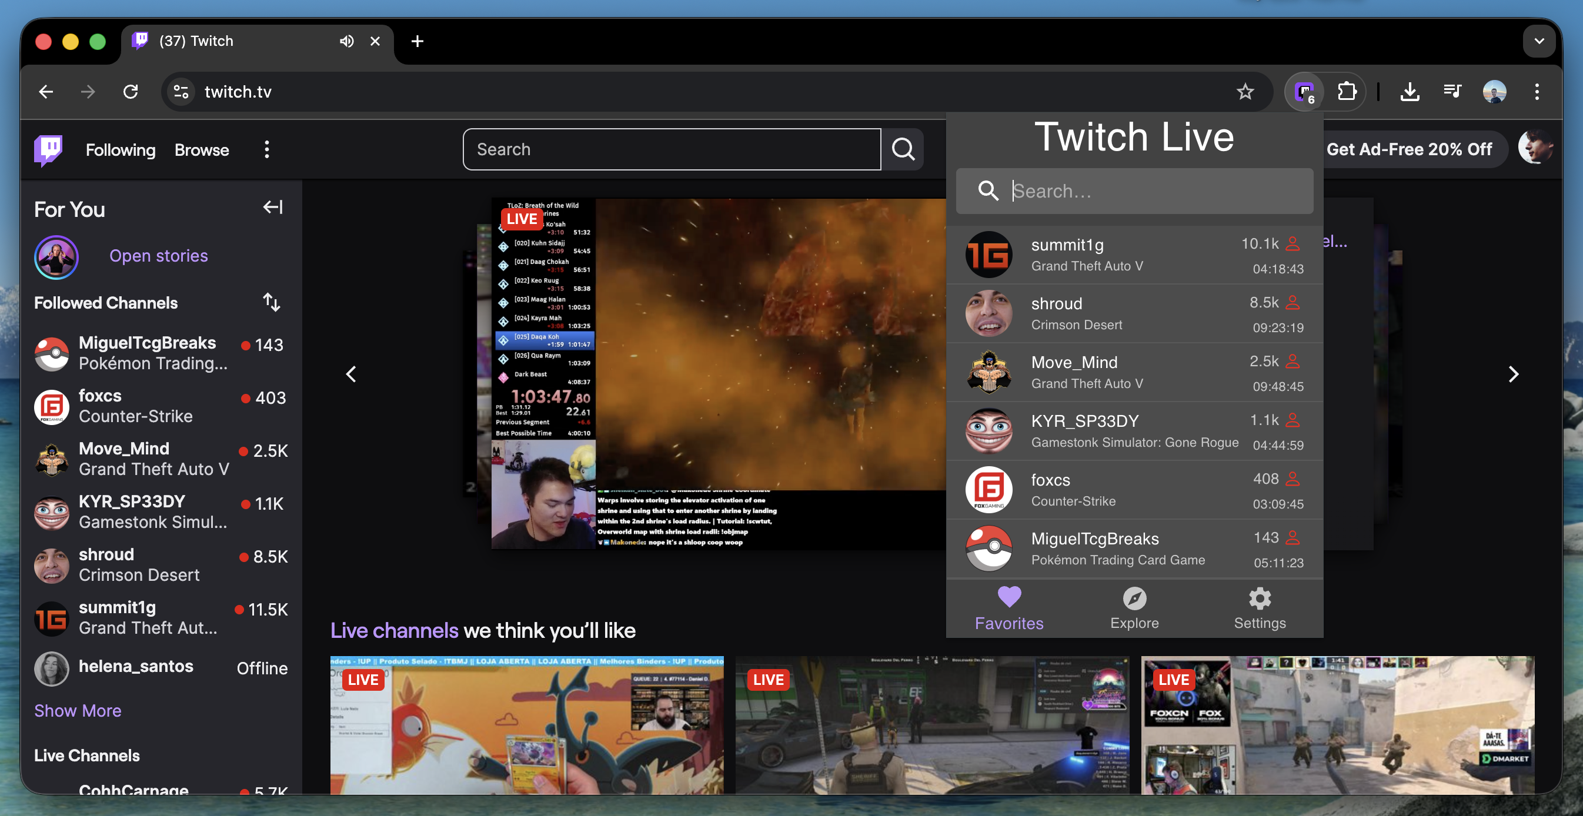The width and height of the screenshot is (1583, 816).
Task: Open the Favorites heart tab in Twitch Live
Action: pyautogui.click(x=1008, y=607)
